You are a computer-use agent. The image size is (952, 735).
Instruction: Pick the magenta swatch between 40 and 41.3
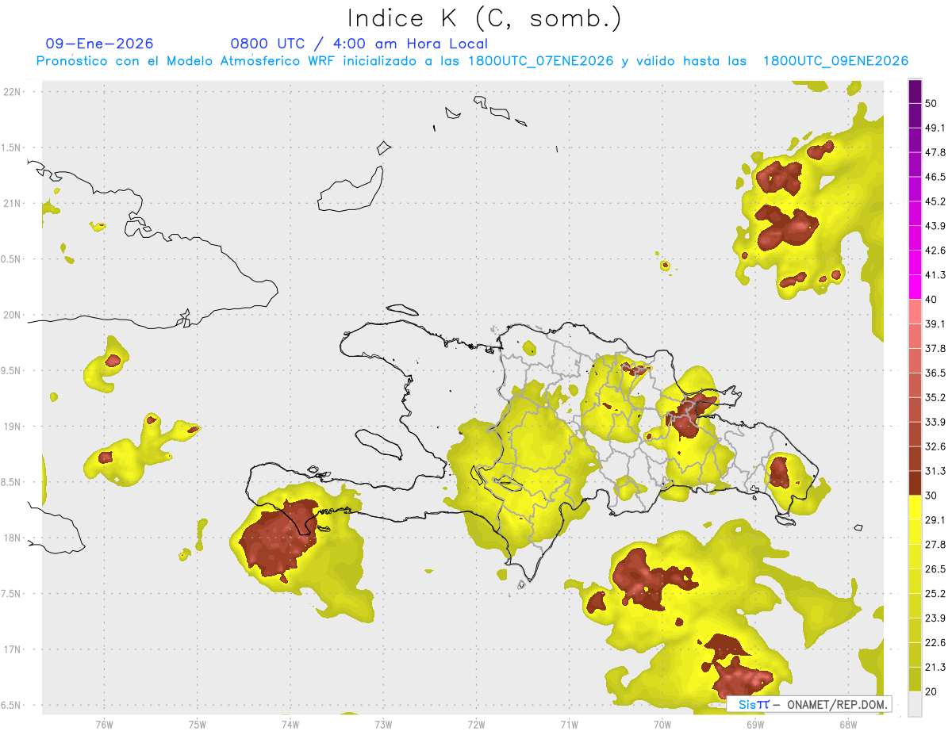click(915, 287)
